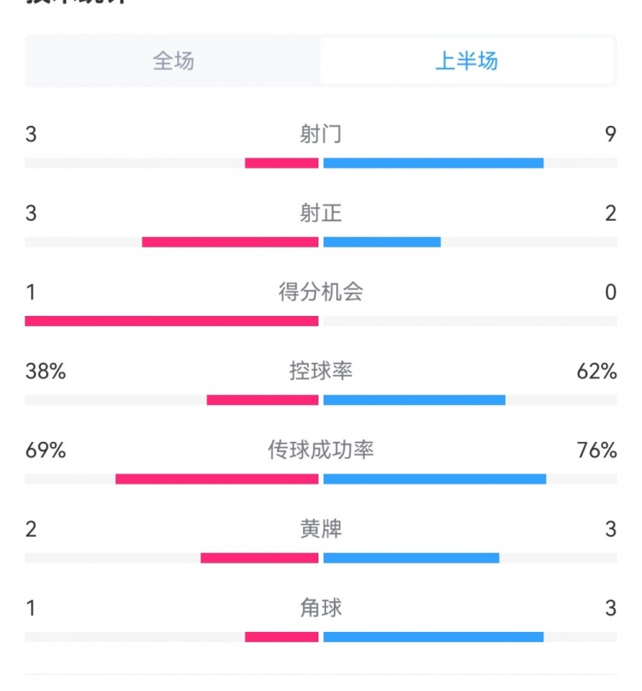Tap the 38% possession value
This screenshot has width=642, height=691.
coord(45,371)
